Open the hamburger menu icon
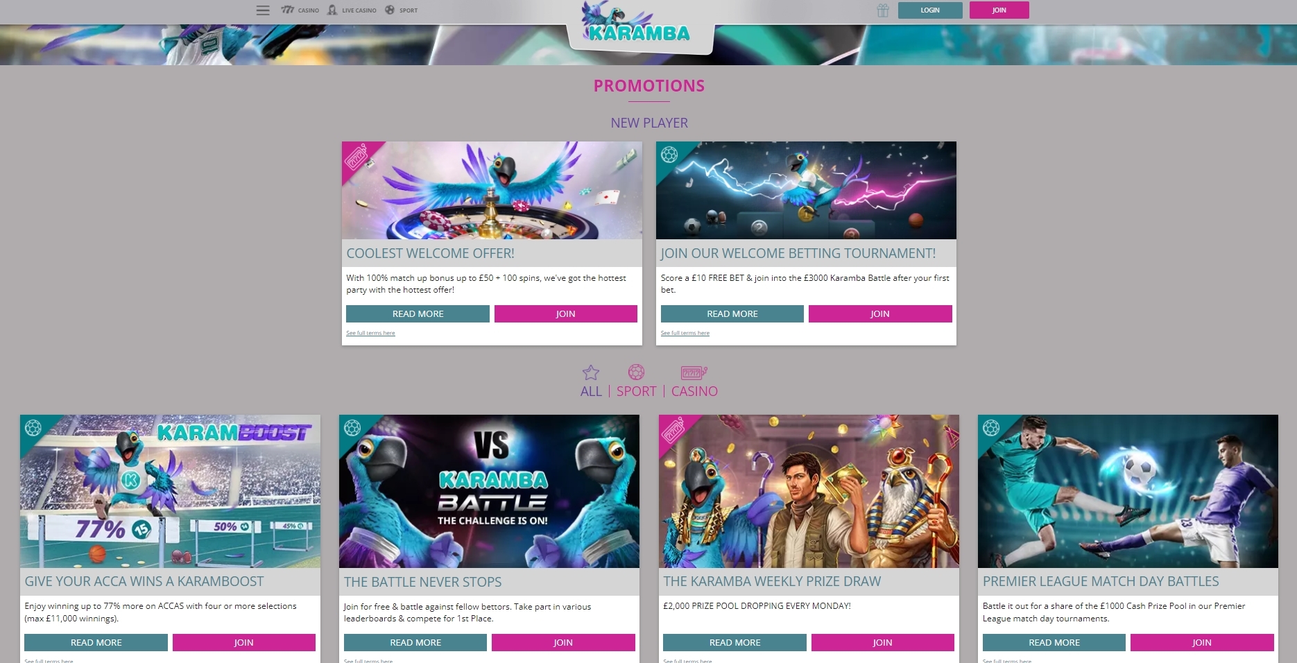Screen dimensions: 1297x663 263,10
